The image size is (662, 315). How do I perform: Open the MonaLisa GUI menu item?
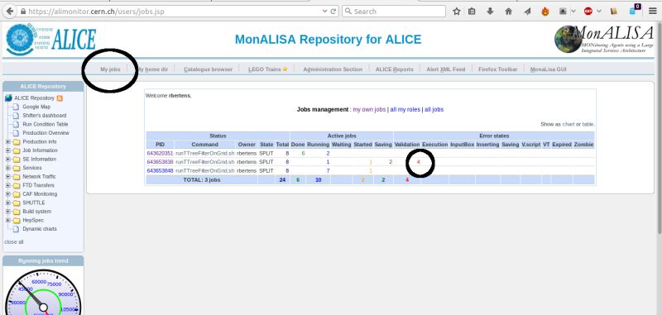tap(549, 69)
